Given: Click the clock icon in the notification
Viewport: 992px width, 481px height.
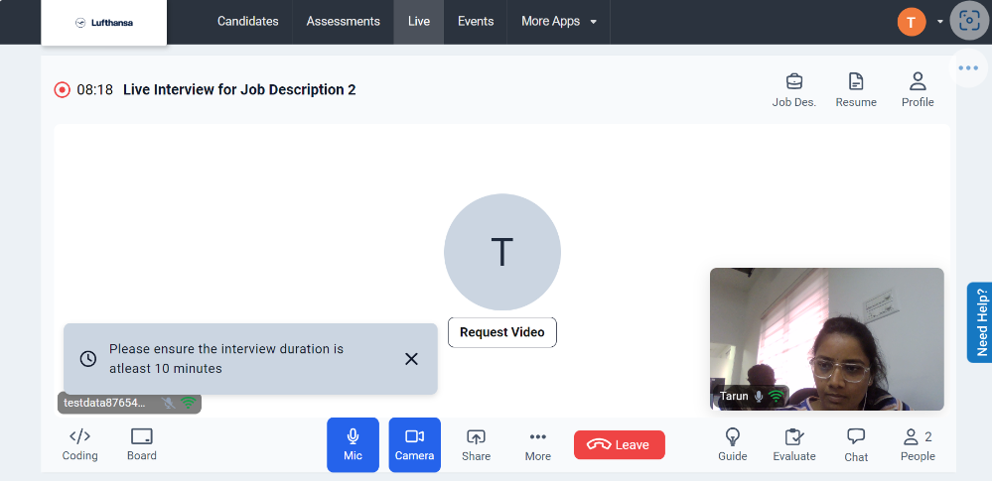Looking at the screenshot, I should tap(88, 359).
